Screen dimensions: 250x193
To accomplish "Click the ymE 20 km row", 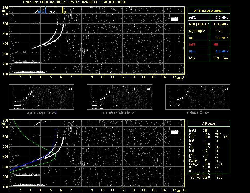I will pyautogui.click(x=204, y=154).
